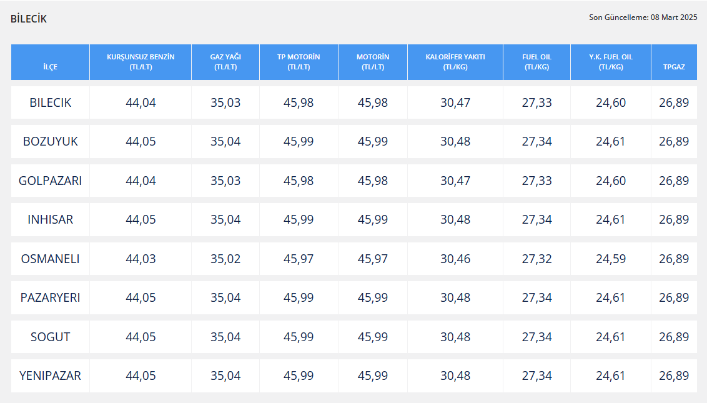
Task: Select the BOZUYUK district name cell
Action: click(50, 142)
